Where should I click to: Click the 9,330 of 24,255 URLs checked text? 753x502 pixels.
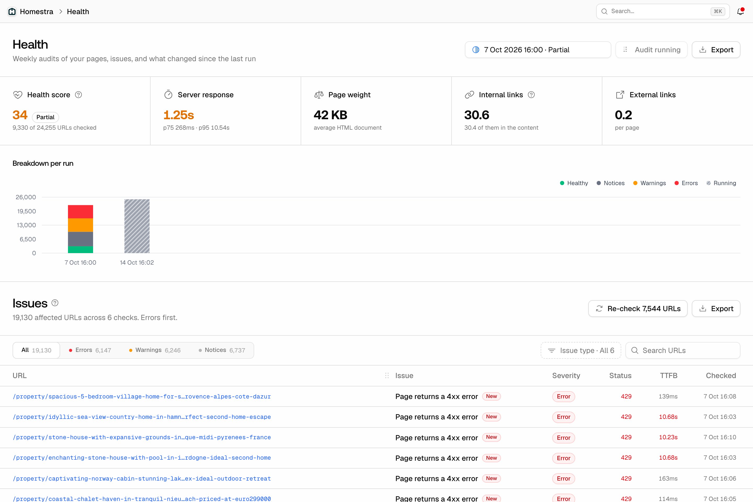click(54, 128)
